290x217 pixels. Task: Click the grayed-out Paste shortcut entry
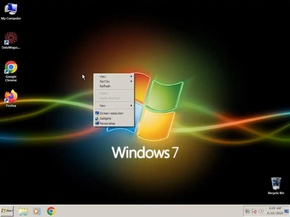114,98
